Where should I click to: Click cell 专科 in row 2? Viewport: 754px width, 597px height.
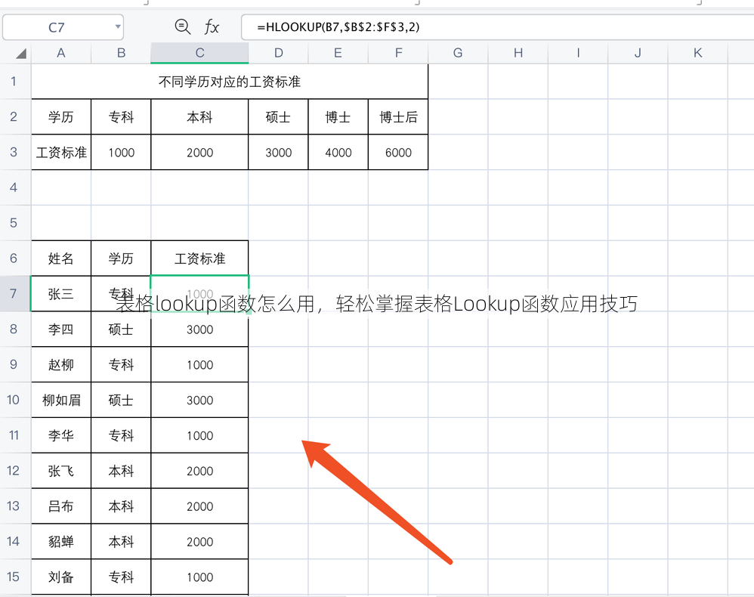tap(121, 117)
